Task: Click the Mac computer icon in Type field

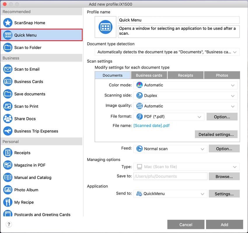Action: tap(139, 167)
